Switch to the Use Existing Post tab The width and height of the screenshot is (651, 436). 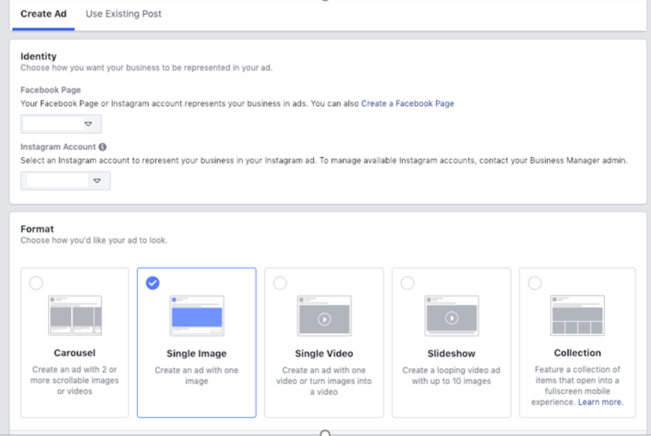point(122,13)
